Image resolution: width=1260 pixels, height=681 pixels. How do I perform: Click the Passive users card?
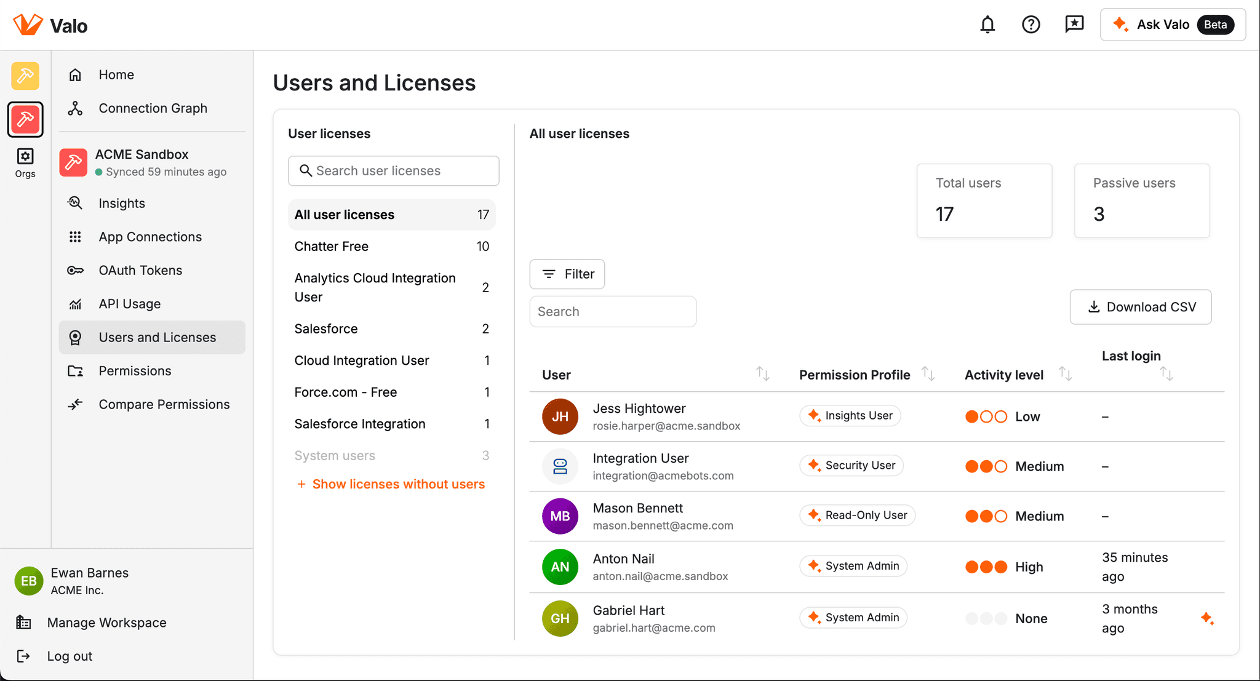[x=1142, y=201]
